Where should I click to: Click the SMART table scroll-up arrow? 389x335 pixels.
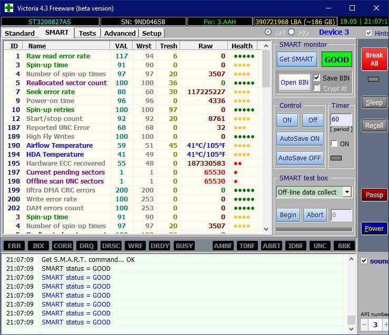[x=266, y=46]
